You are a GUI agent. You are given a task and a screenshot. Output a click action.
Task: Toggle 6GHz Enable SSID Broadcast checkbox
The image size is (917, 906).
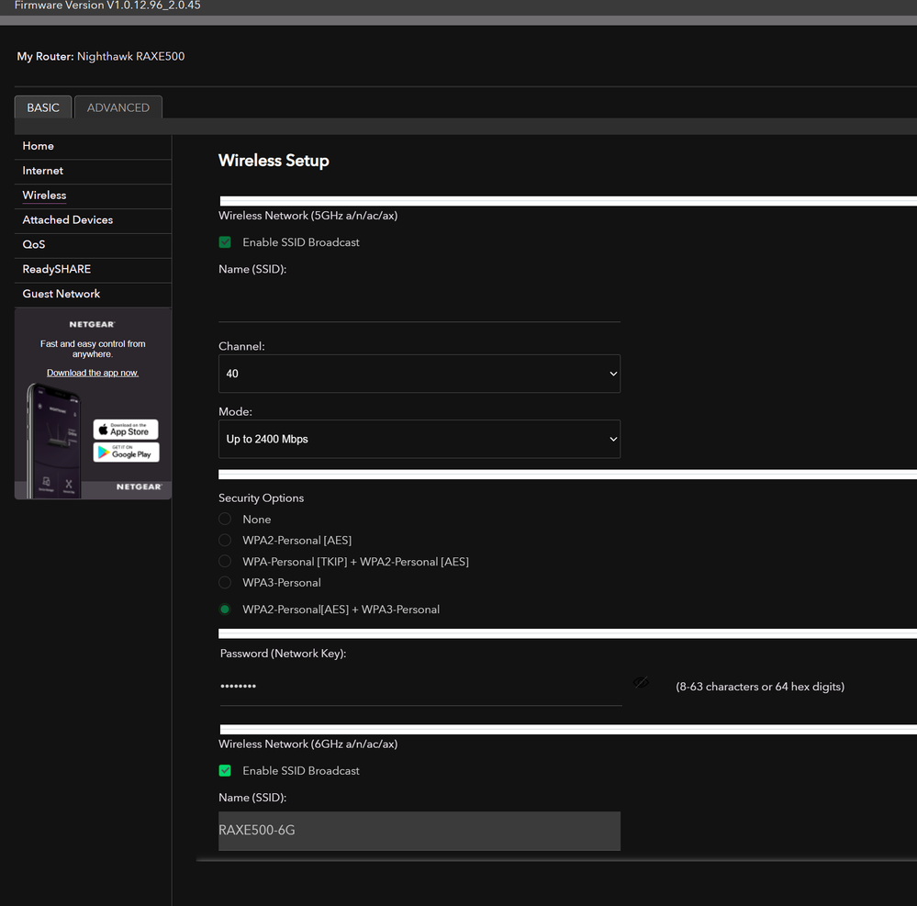click(225, 771)
